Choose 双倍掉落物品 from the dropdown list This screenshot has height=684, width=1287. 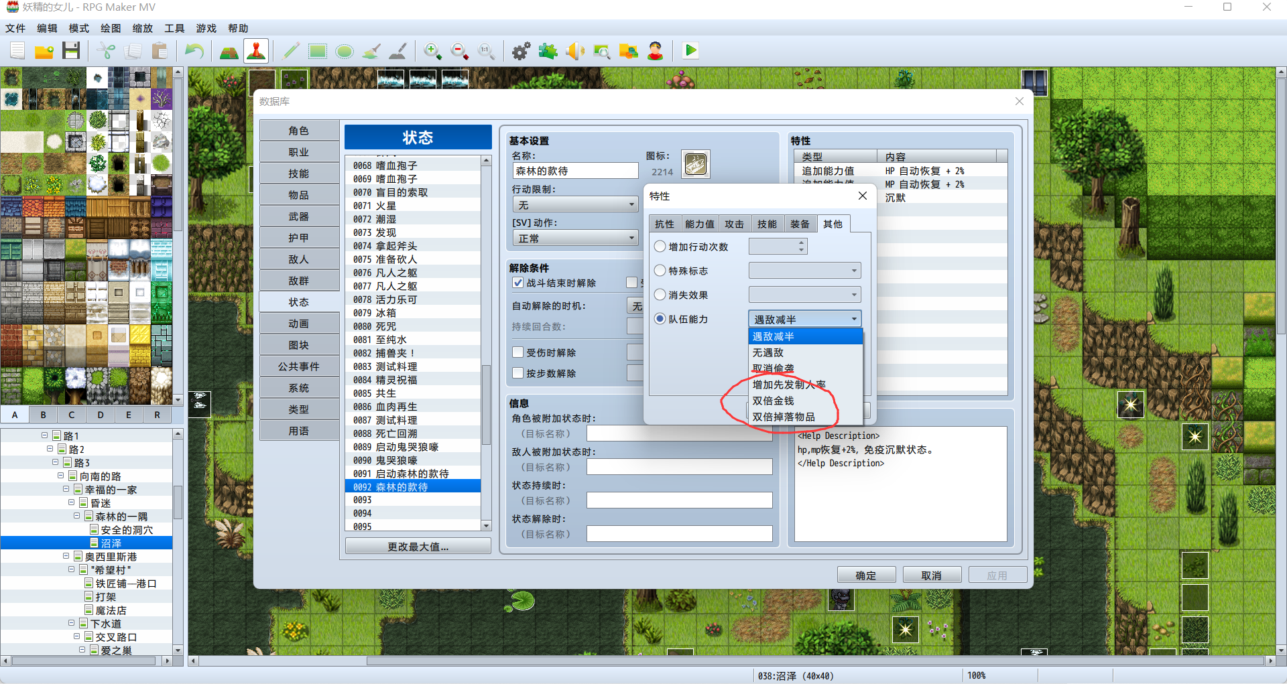coord(805,417)
